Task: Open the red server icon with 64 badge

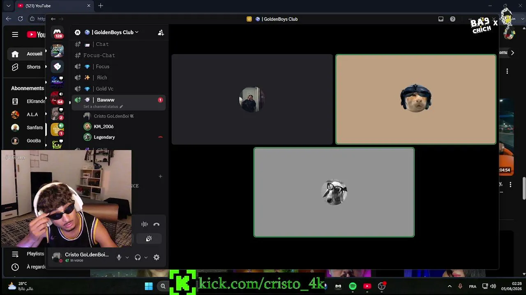Action: click(57, 98)
